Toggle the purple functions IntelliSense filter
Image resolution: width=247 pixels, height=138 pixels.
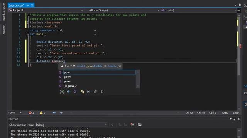(x=75, y=92)
